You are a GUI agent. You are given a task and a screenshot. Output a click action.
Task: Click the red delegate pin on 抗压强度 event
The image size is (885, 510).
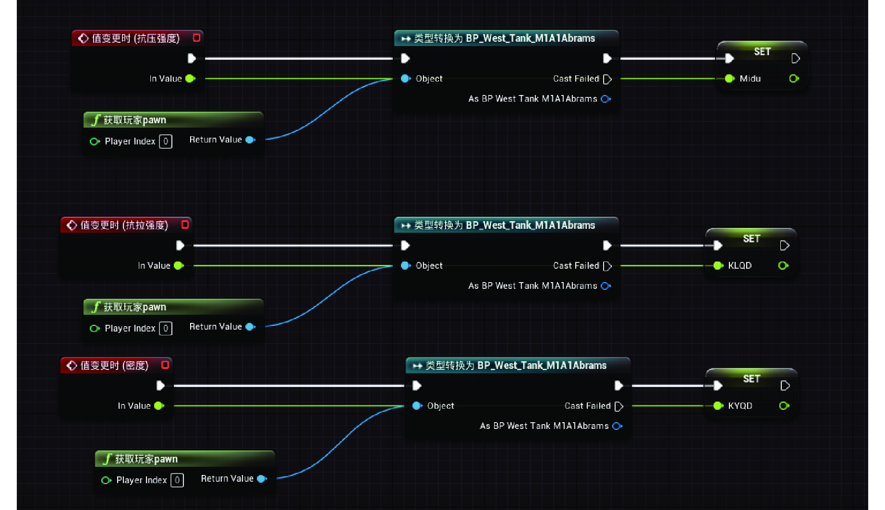[196, 38]
